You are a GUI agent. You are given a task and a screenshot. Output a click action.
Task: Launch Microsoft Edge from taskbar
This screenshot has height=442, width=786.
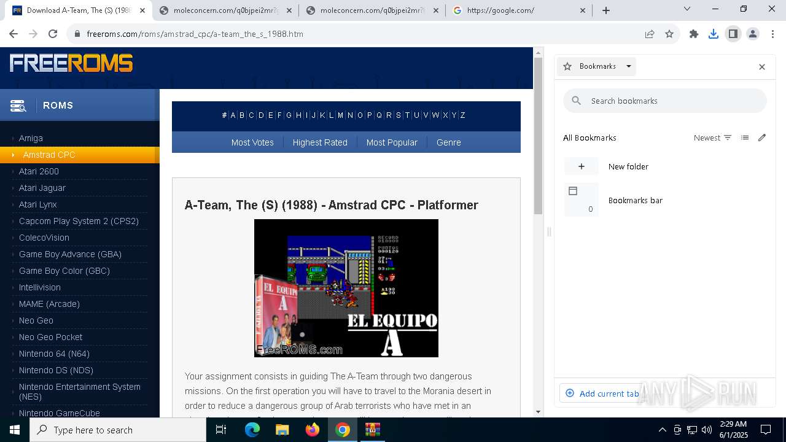click(252, 430)
